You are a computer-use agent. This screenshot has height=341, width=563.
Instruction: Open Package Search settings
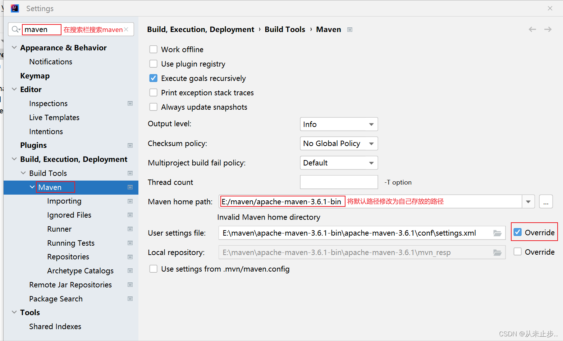pos(56,299)
